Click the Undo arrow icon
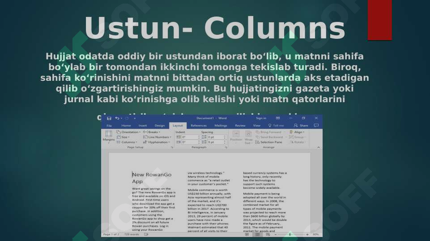Viewport: 430px width, 241px height. click(x=117, y=118)
